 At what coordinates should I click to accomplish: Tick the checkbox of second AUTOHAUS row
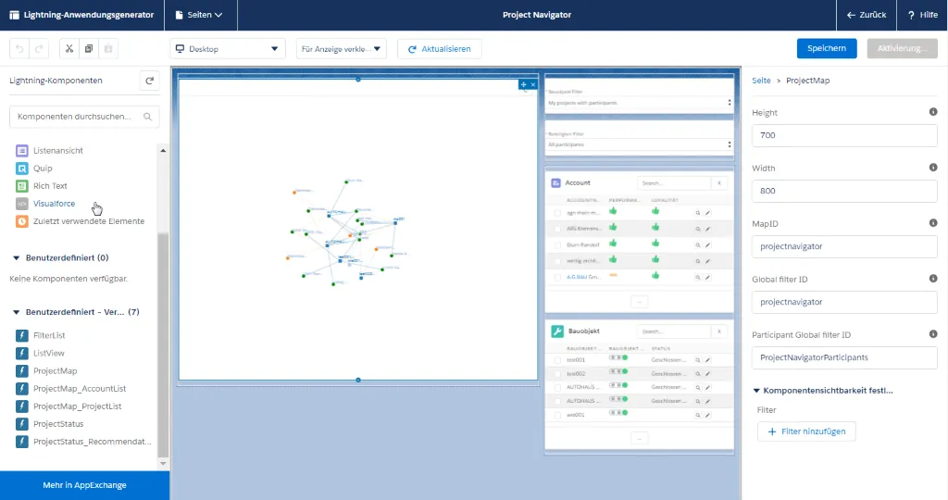pos(557,402)
